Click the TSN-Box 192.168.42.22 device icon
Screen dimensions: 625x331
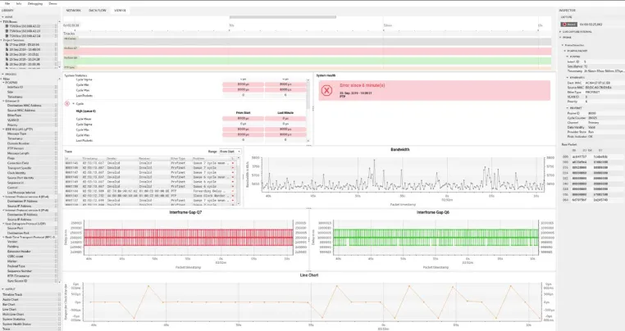pos(7,26)
